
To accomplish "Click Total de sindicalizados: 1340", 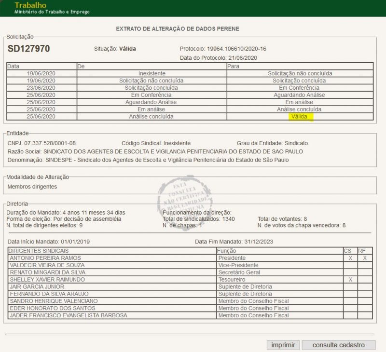I will 199,219.
